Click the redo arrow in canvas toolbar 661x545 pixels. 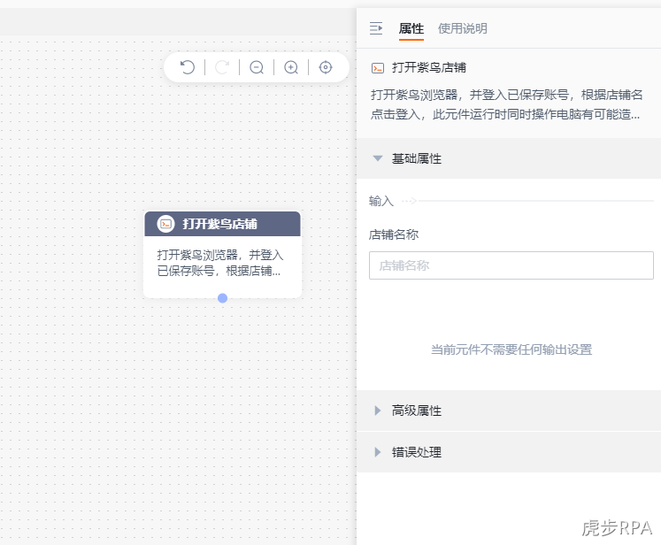click(x=222, y=67)
